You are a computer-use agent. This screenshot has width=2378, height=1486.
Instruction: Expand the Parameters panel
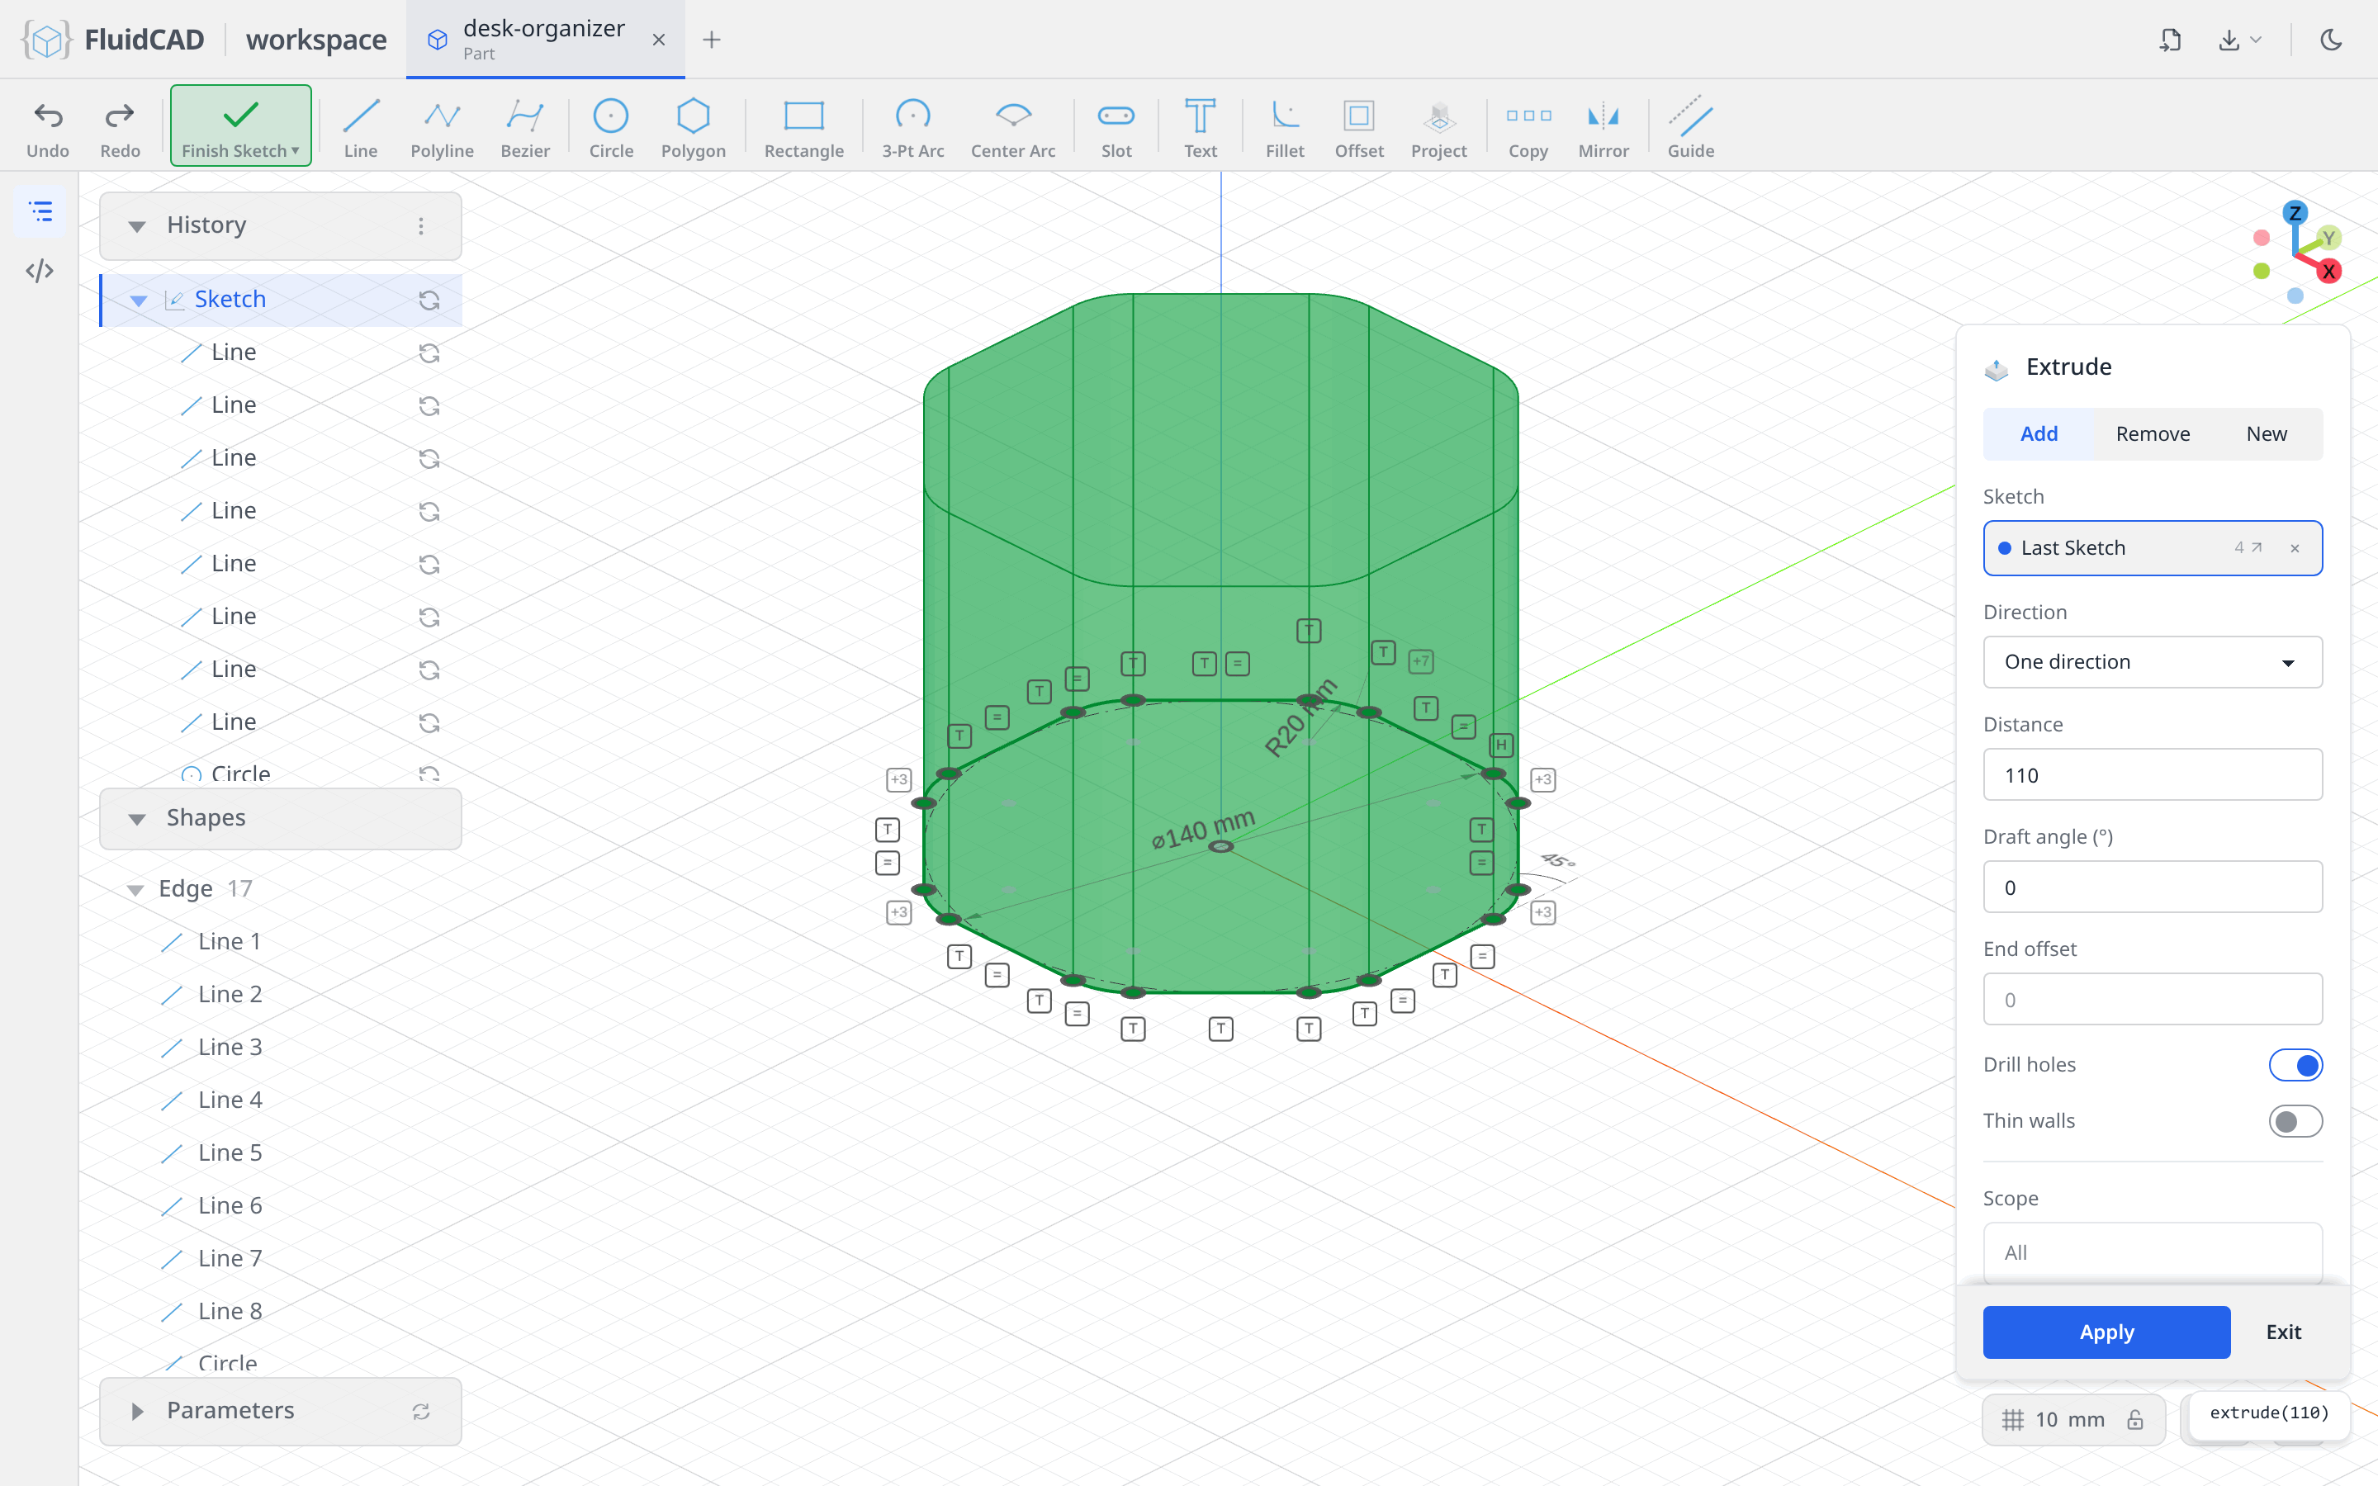pyautogui.click(x=136, y=1412)
